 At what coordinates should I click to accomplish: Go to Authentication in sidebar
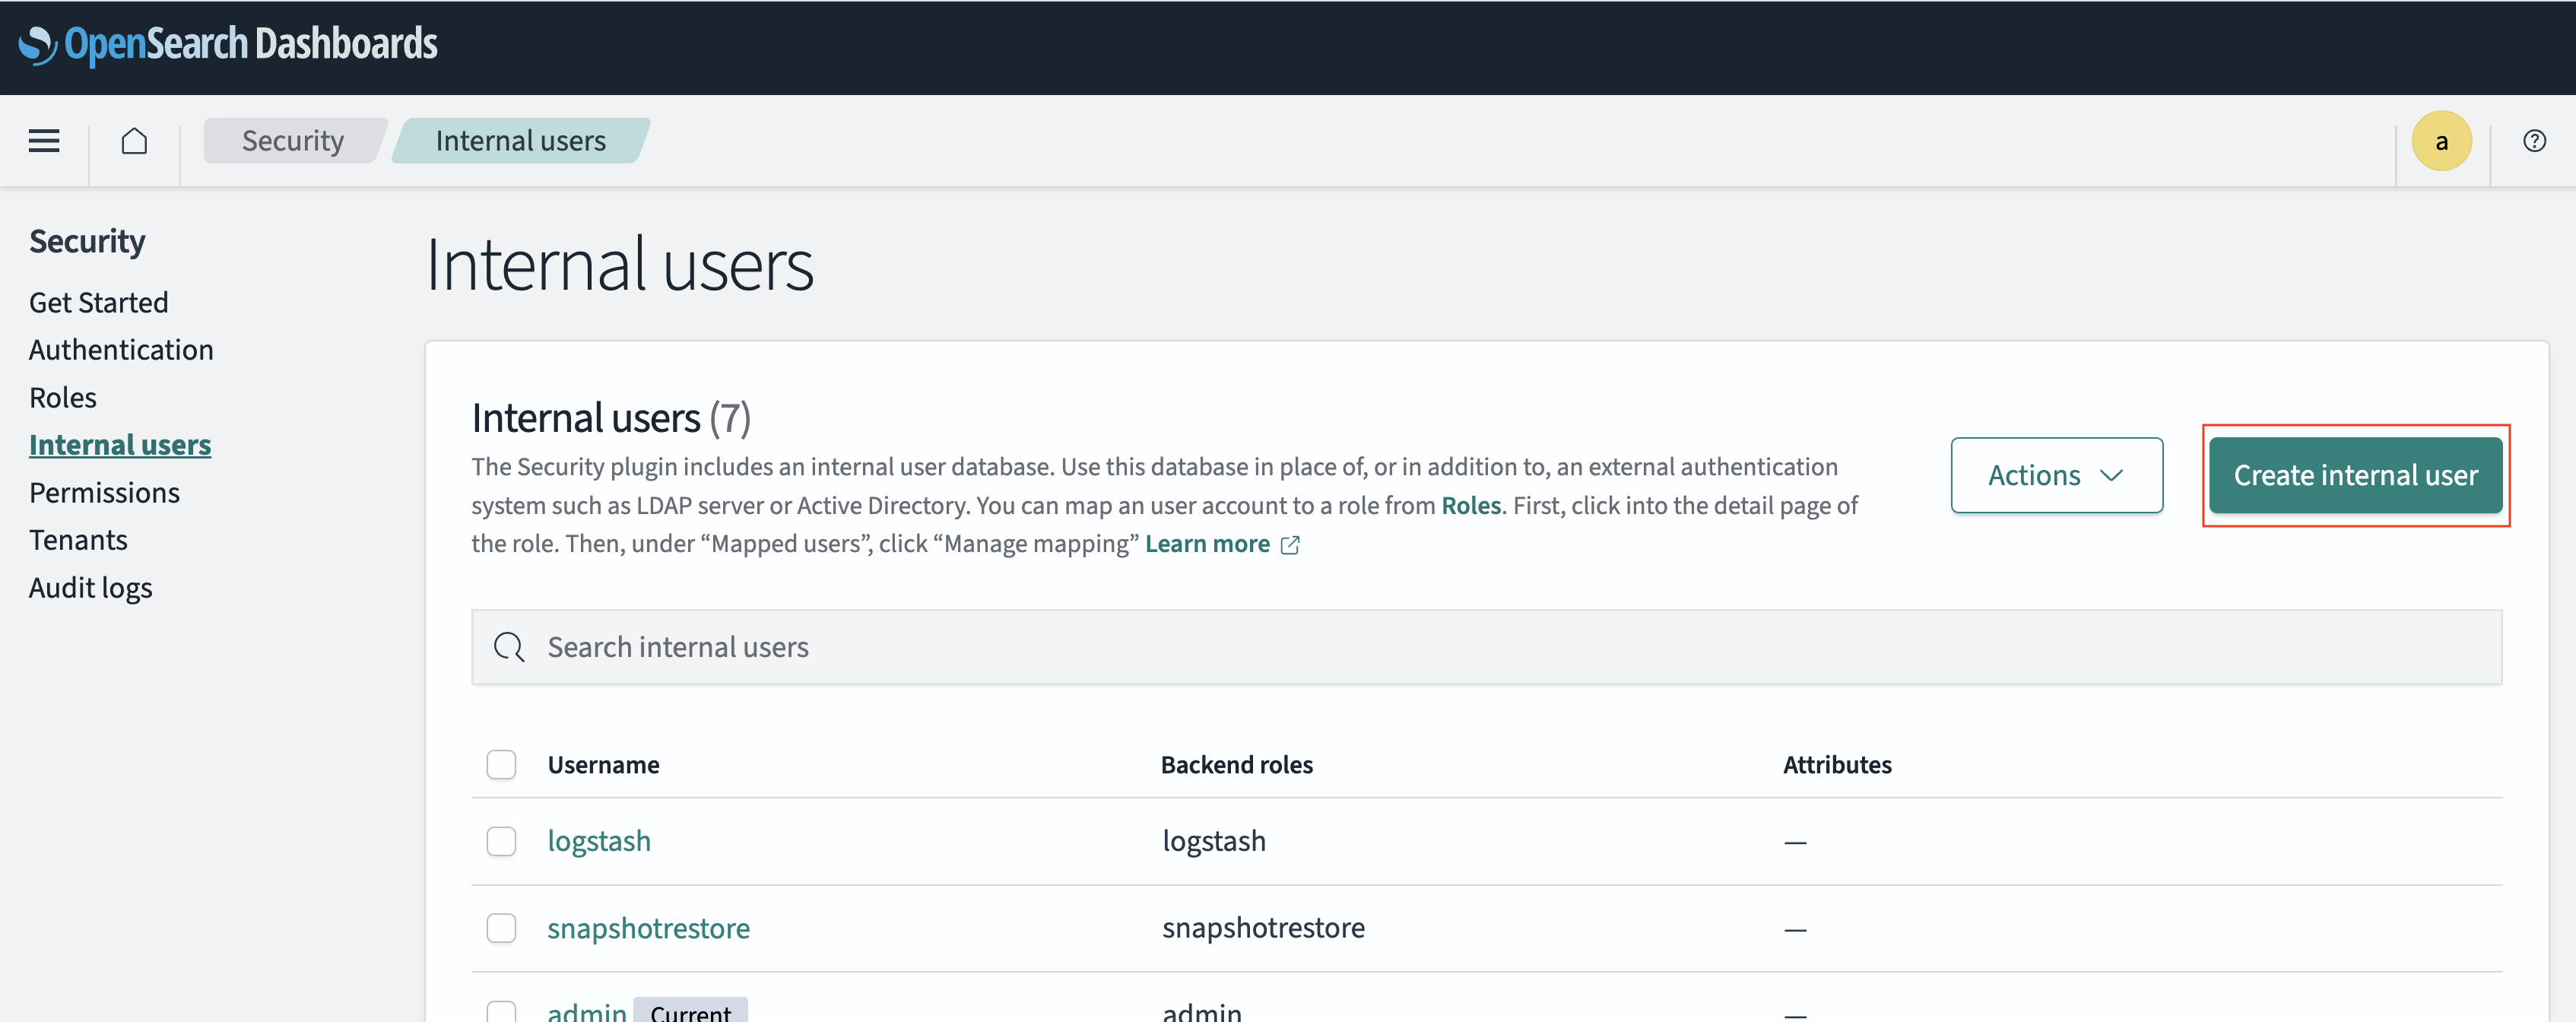click(121, 350)
